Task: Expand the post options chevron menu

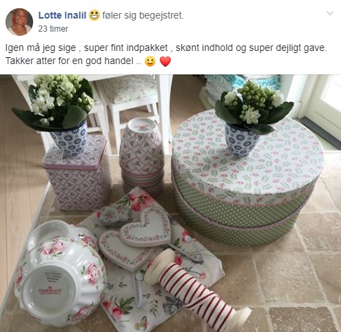Action: click(x=330, y=13)
